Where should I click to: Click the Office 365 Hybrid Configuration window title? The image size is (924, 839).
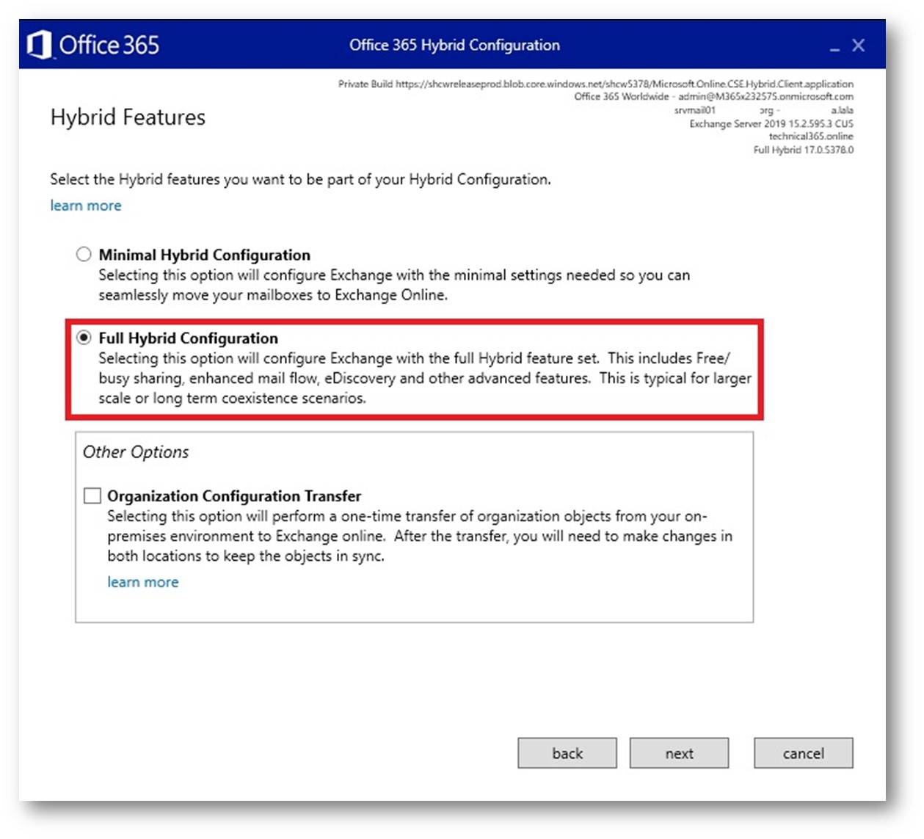tap(454, 46)
